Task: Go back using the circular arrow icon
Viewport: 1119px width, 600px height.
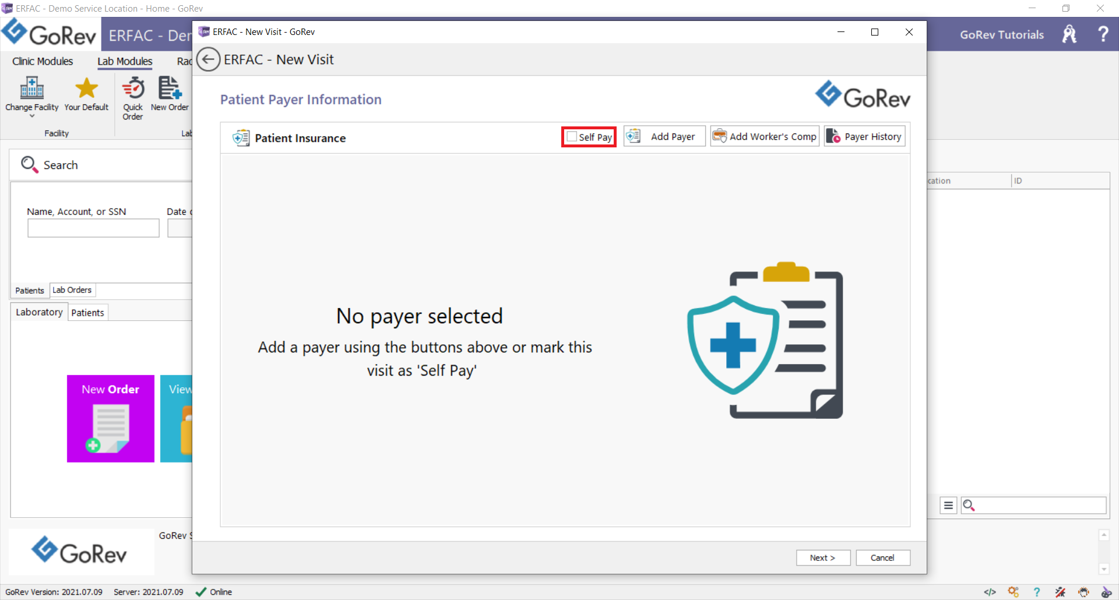Action: click(x=208, y=59)
